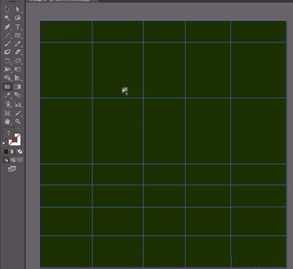Choose the Eraser tool

coord(18,52)
